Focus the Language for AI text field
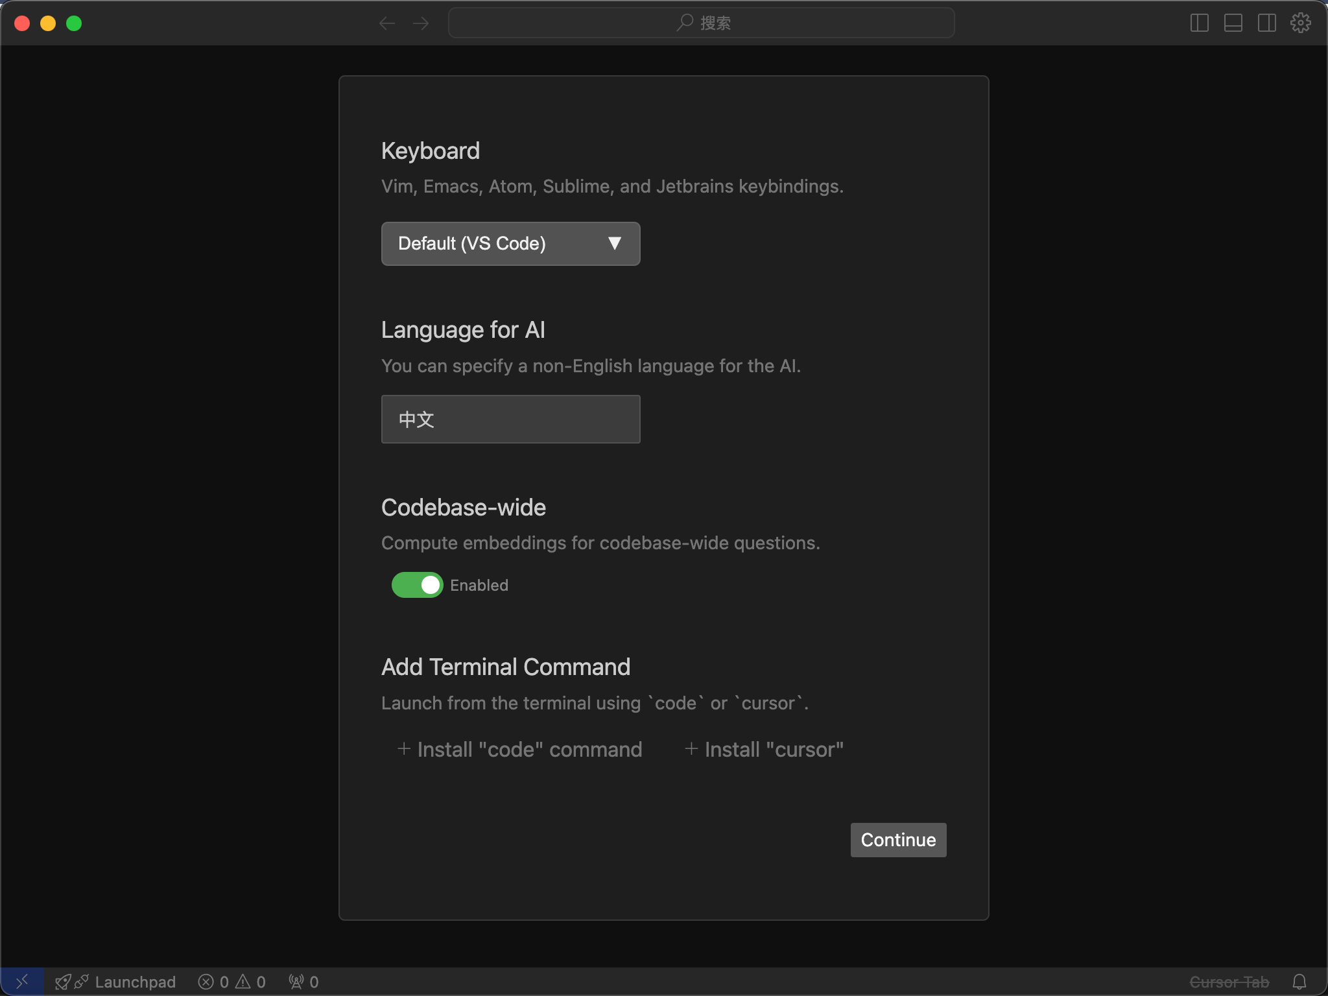Screen dimensions: 1328x996 point(510,420)
